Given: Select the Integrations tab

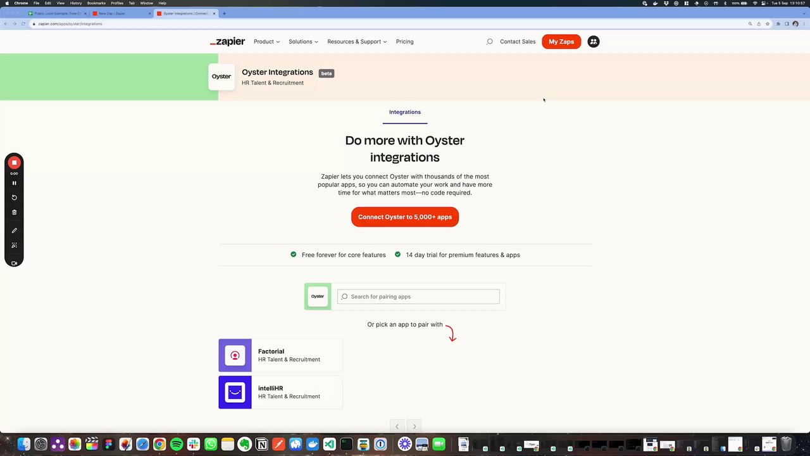Looking at the screenshot, I should click(405, 112).
